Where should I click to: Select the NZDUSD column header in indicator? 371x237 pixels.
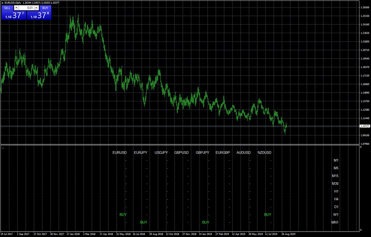tap(265, 152)
